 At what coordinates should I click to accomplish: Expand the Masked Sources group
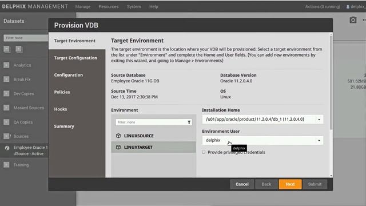(x=6, y=108)
